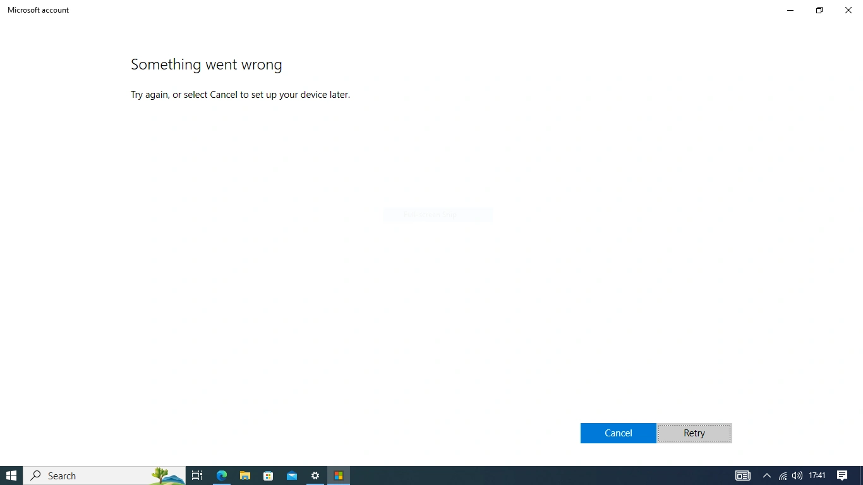Open the Mail app from taskbar
The width and height of the screenshot is (863, 485).
click(292, 476)
